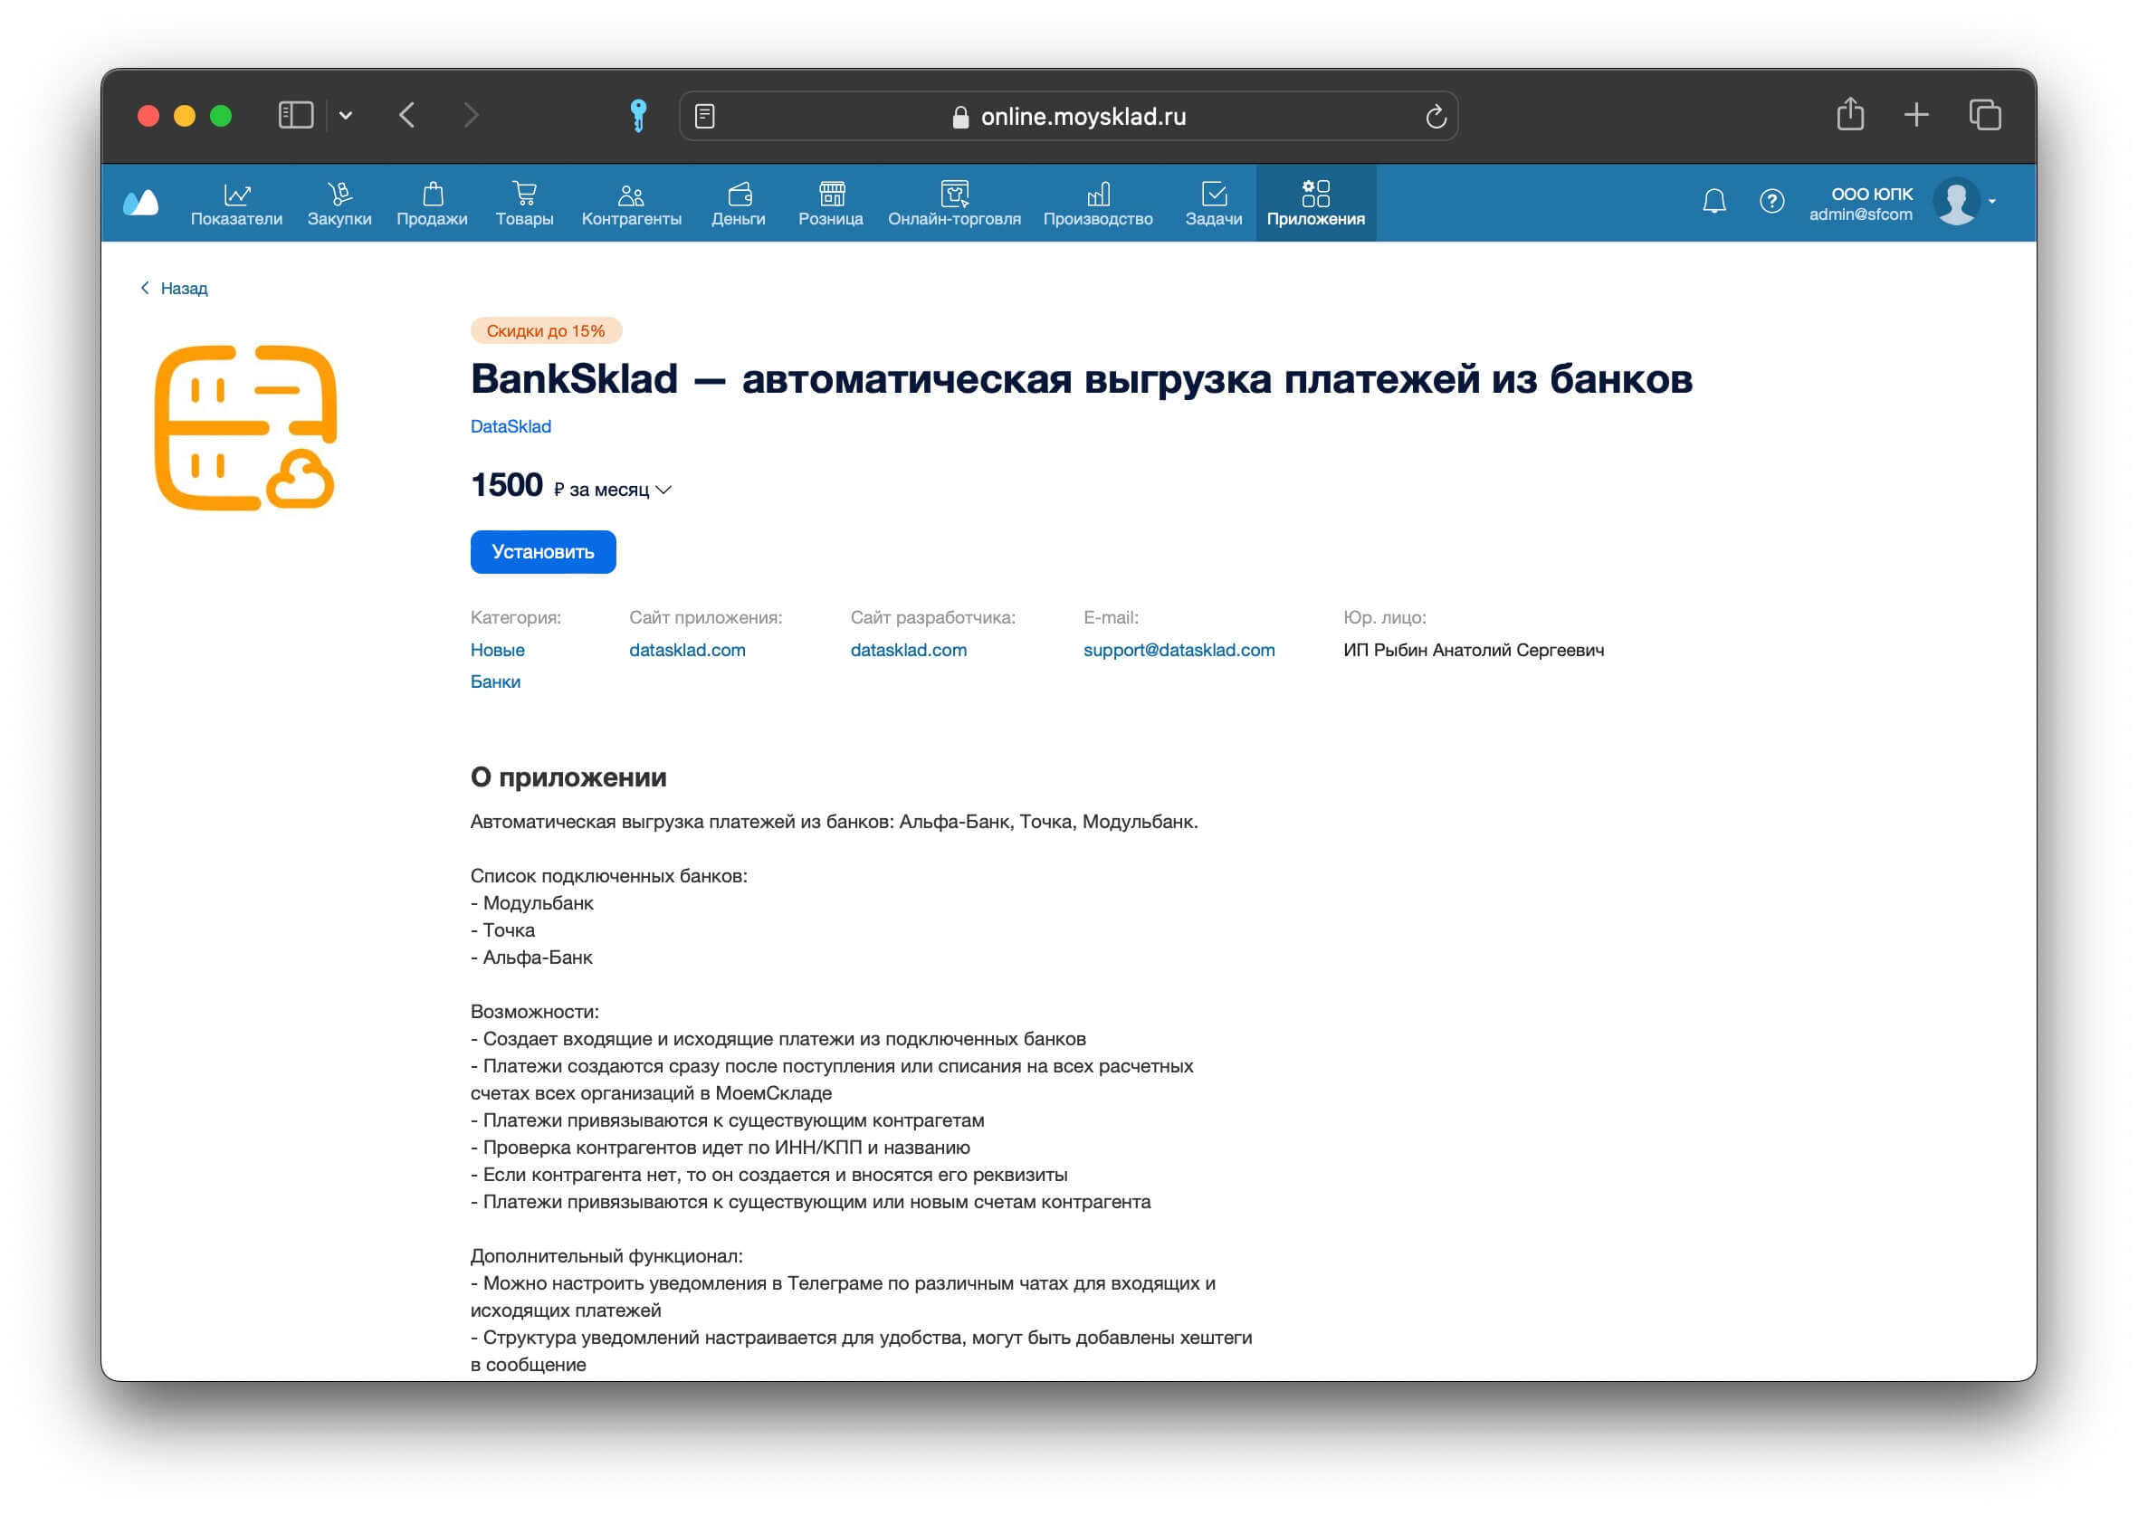Click the browser forward arrow

[471, 115]
